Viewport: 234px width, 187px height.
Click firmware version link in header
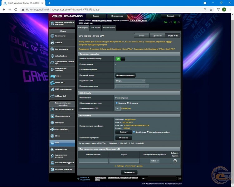pyautogui.click(x=138, y=21)
